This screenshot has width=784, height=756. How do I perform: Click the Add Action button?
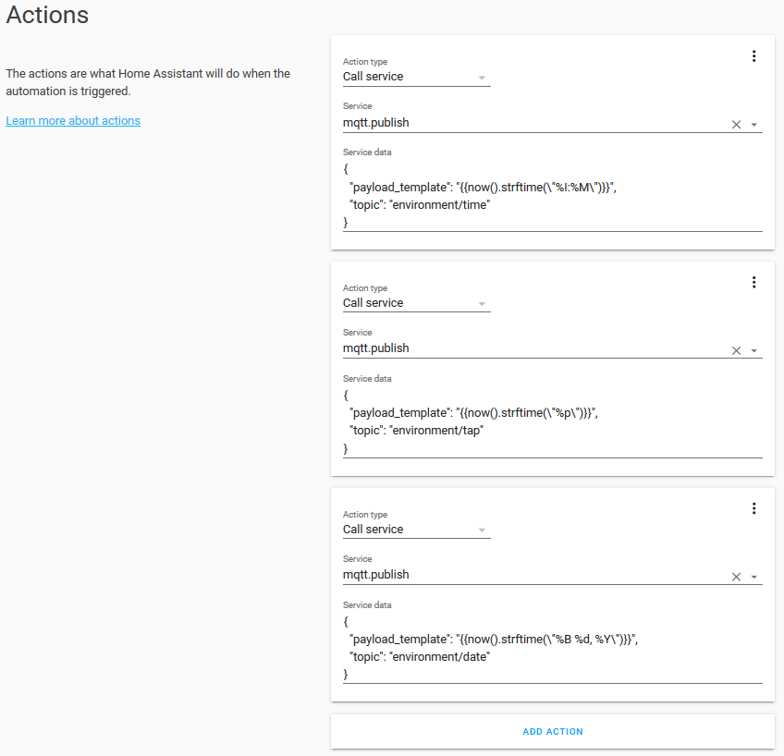553,732
